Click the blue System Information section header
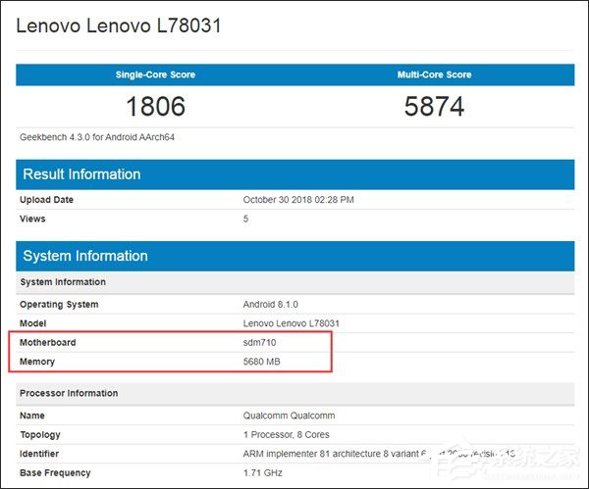Image resolution: width=589 pixels, height=489 pixels. tap(294, 256)
